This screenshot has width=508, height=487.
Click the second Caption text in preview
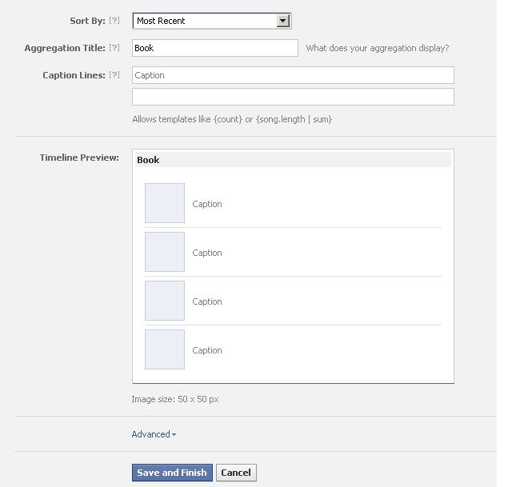pos(207,253)
